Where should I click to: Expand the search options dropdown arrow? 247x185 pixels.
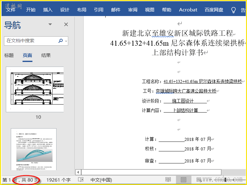click(x=66, y=41)
